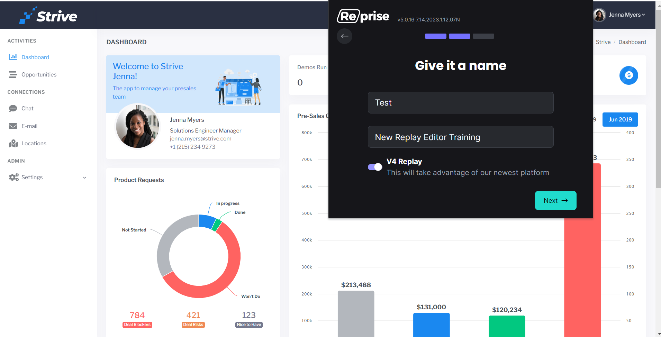Click the Dashboard chart icon in sidebar
The image size is (661, 337).
(13, 57)
